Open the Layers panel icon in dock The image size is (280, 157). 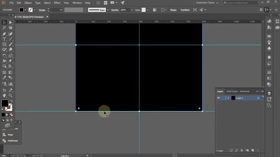pos(269,93)
